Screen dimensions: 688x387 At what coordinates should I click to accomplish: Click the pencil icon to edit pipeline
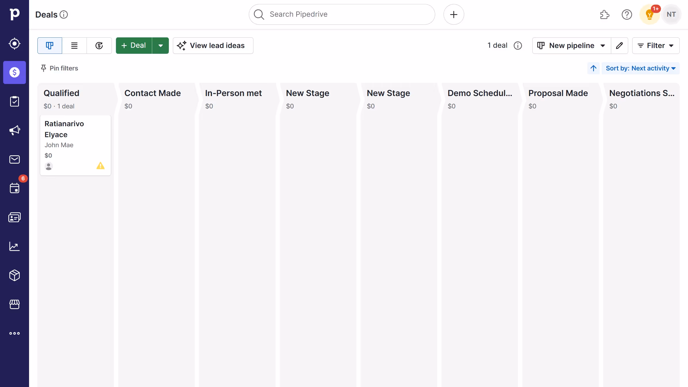pyautogui.click(x=620, y=45)
